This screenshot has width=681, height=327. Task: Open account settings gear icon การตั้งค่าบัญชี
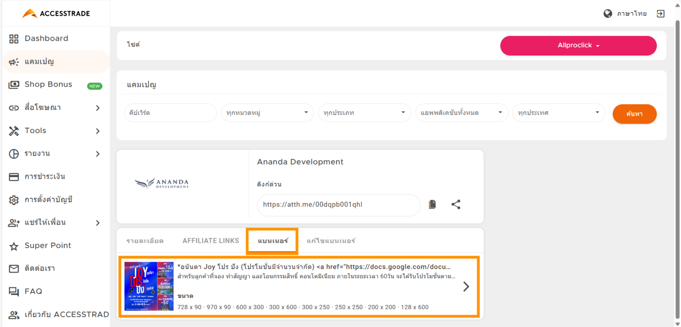(x=13, y=200)
